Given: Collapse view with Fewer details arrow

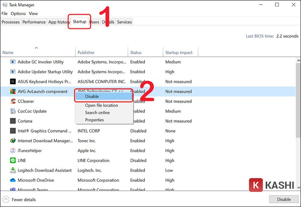Looking at the screenshot, I should point(6,200).
